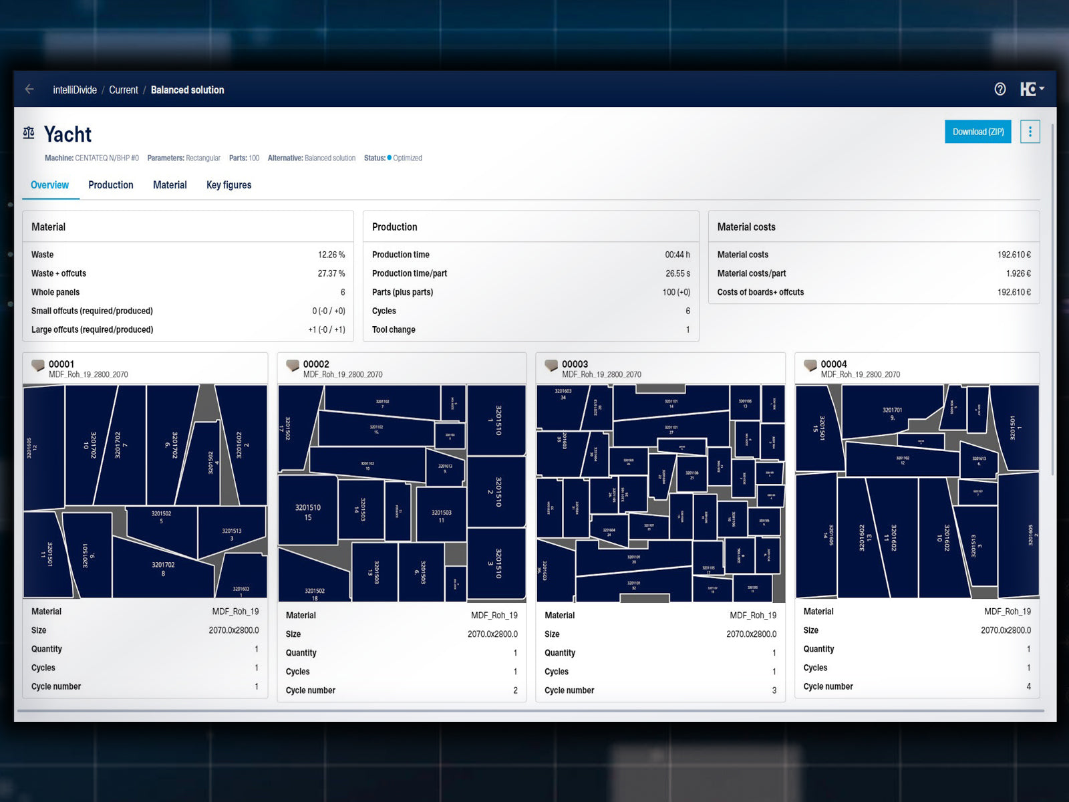Viewport: 1069px width, 802px height.
Task: Click the board icon for pattern 00004
Action: (x=810, y=365)
